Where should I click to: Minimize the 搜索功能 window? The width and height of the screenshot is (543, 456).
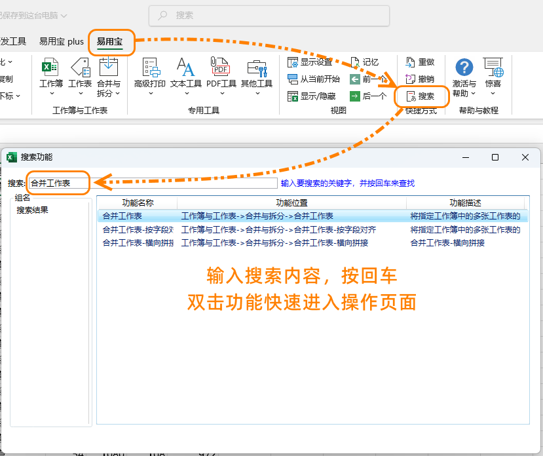[x=466, y=157]
